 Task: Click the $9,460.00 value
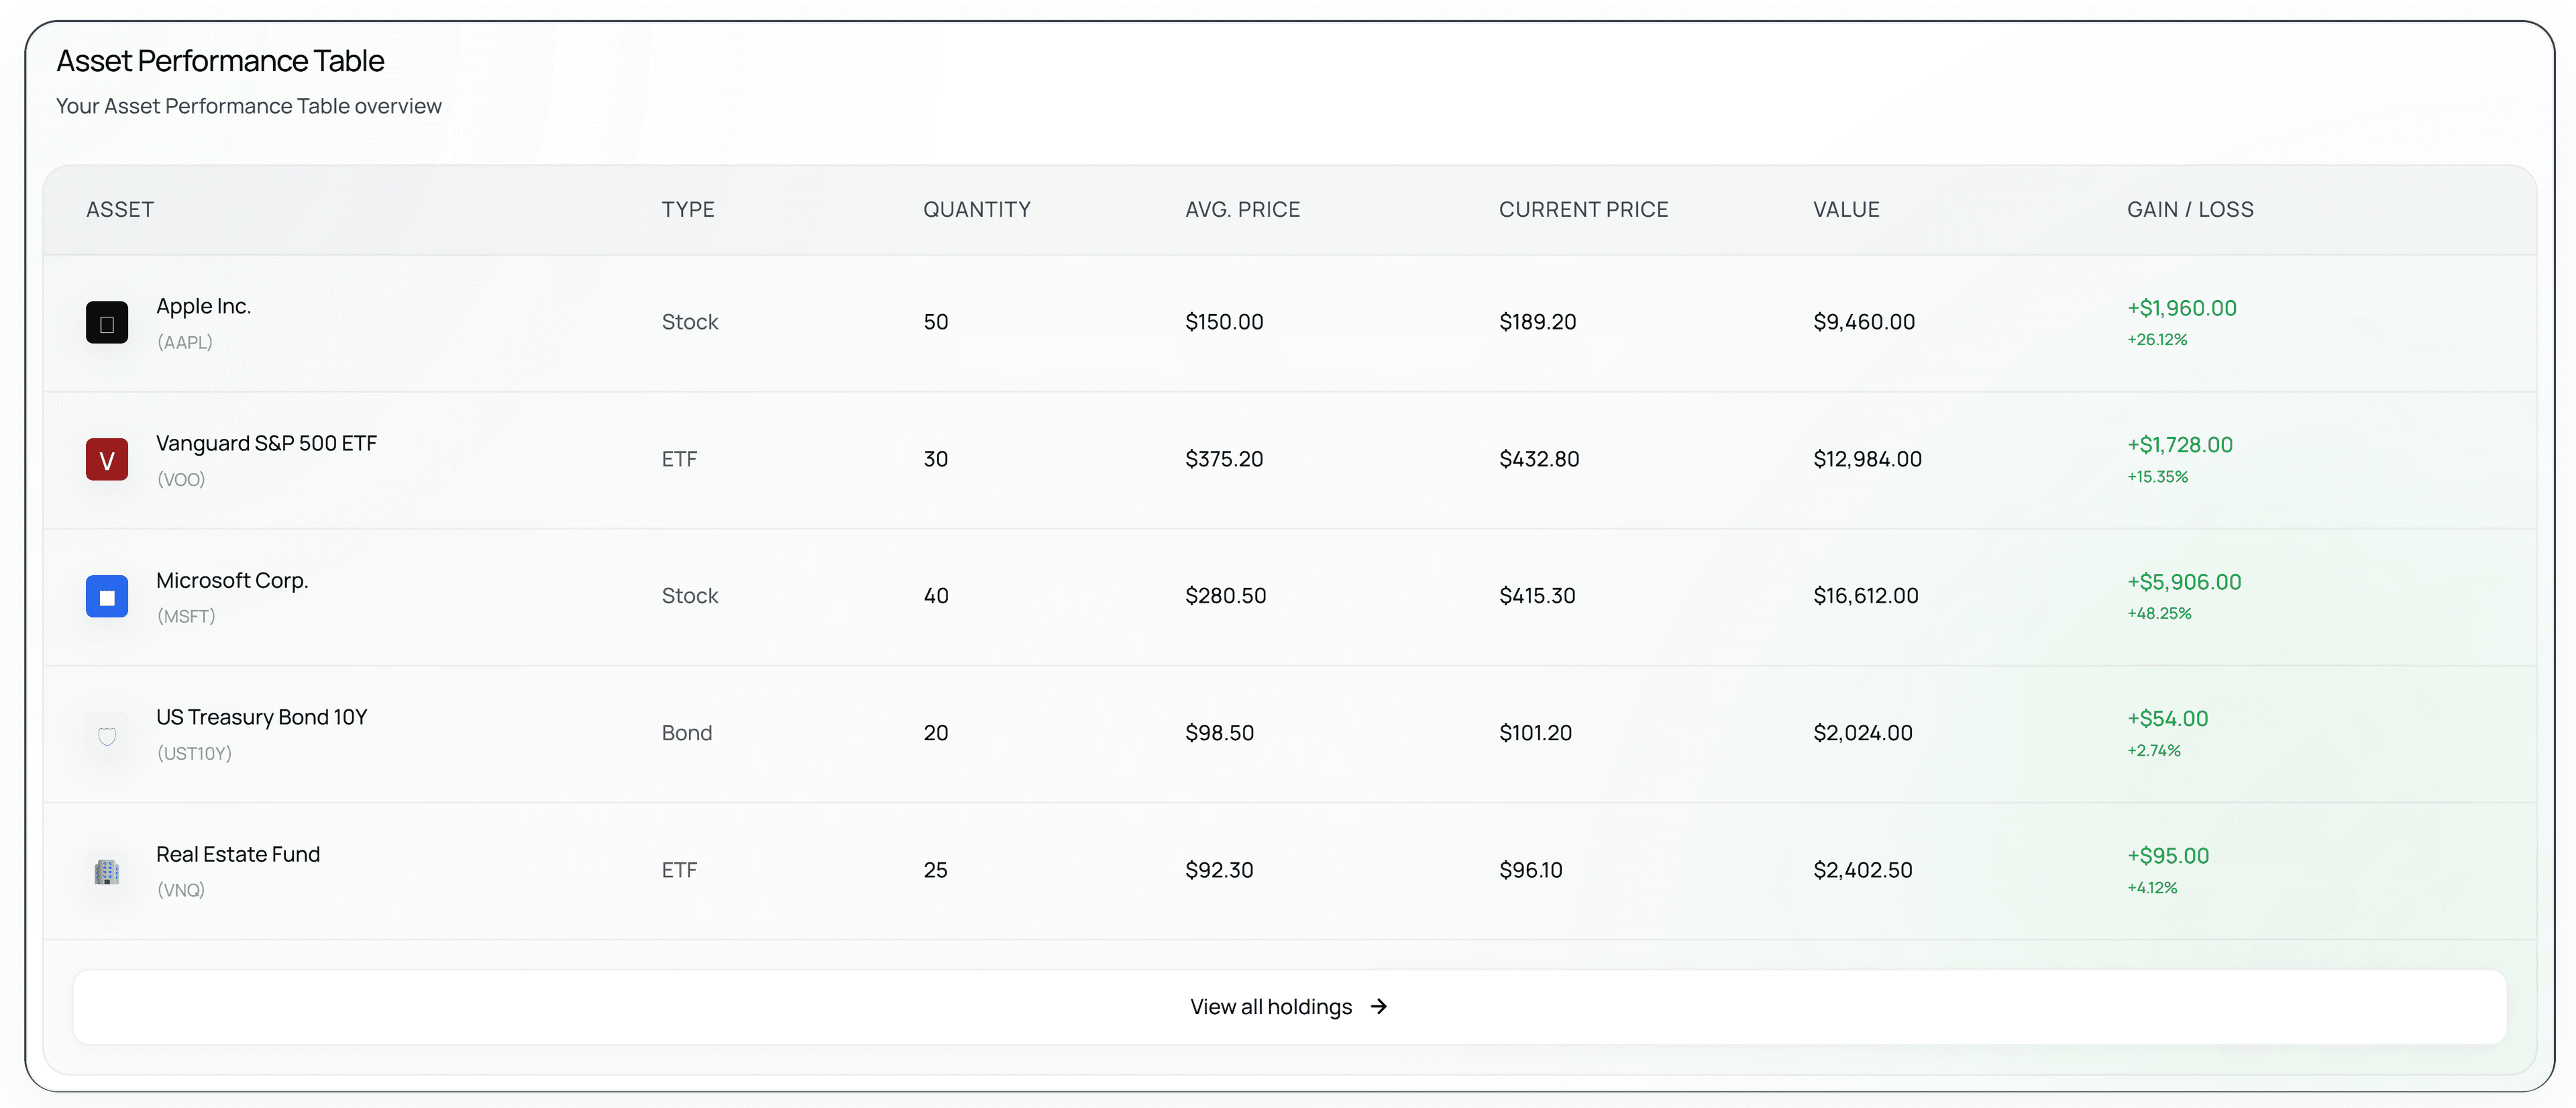[1864, 322]
